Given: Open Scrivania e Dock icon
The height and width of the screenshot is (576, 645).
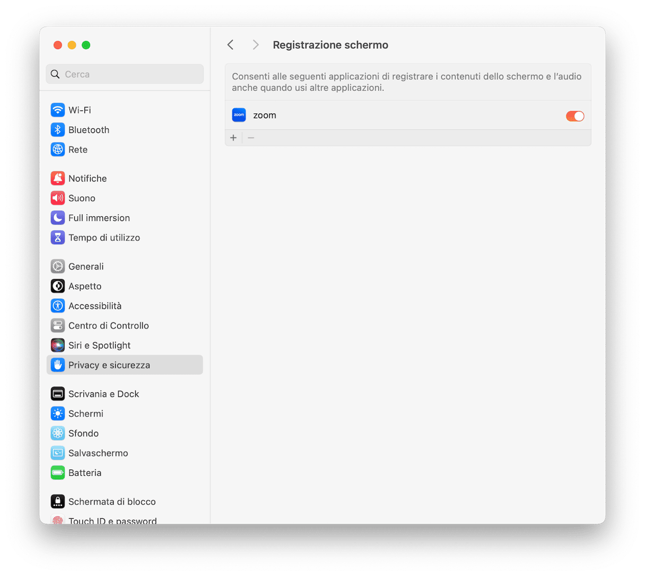Looking at the screenshot, I should coord(57,394).
